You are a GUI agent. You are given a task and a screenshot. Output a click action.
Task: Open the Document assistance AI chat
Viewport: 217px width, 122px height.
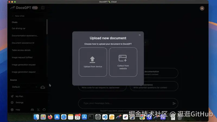point(23,43)
